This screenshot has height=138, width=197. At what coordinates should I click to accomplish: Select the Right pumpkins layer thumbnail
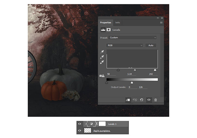click(87, 130)
